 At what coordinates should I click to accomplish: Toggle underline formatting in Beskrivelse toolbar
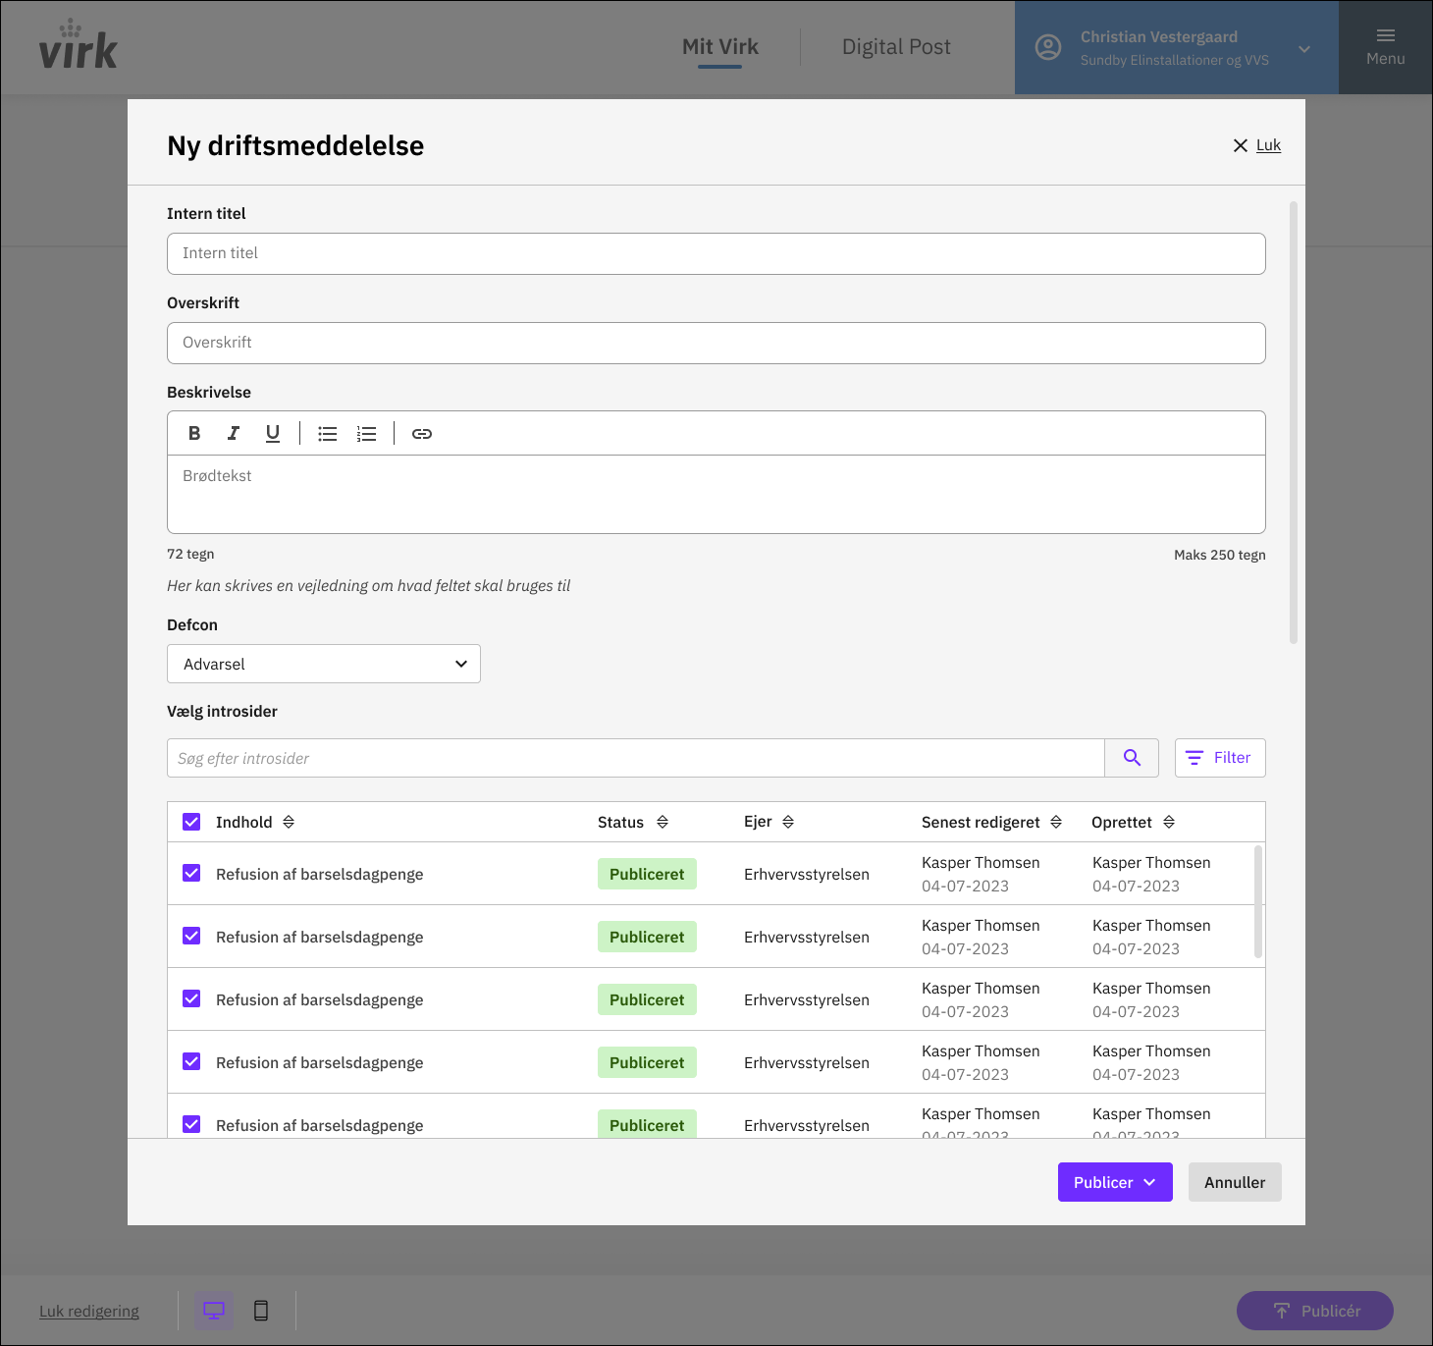(x=273, y=433)
